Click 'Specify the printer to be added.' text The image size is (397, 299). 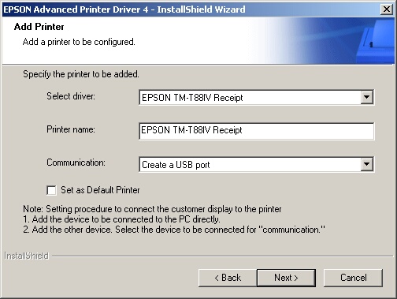point(81,74)
